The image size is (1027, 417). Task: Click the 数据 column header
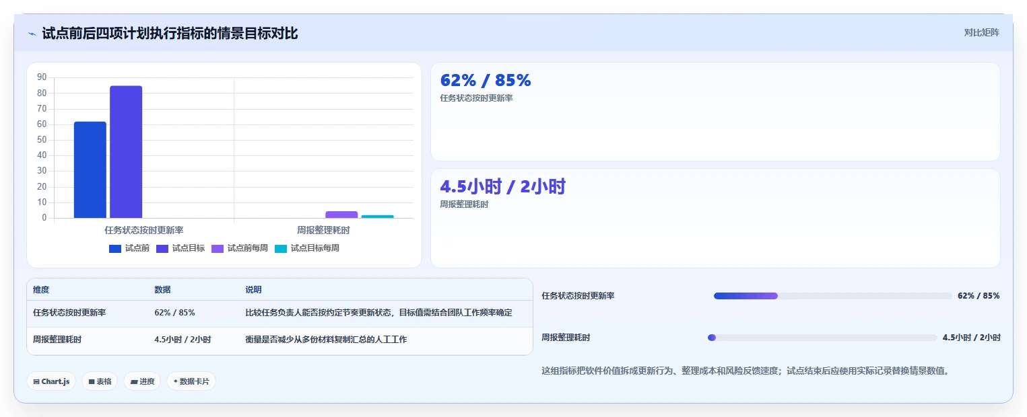pos(162,290)
